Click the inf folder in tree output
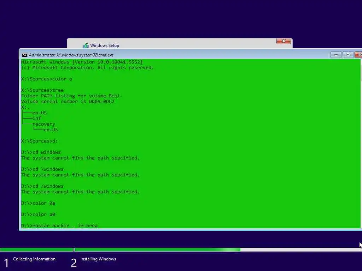 [x=37, y=118]
